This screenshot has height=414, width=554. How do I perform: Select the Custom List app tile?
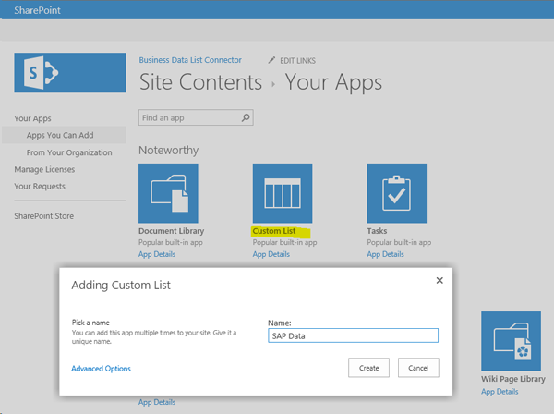point(283,193)
